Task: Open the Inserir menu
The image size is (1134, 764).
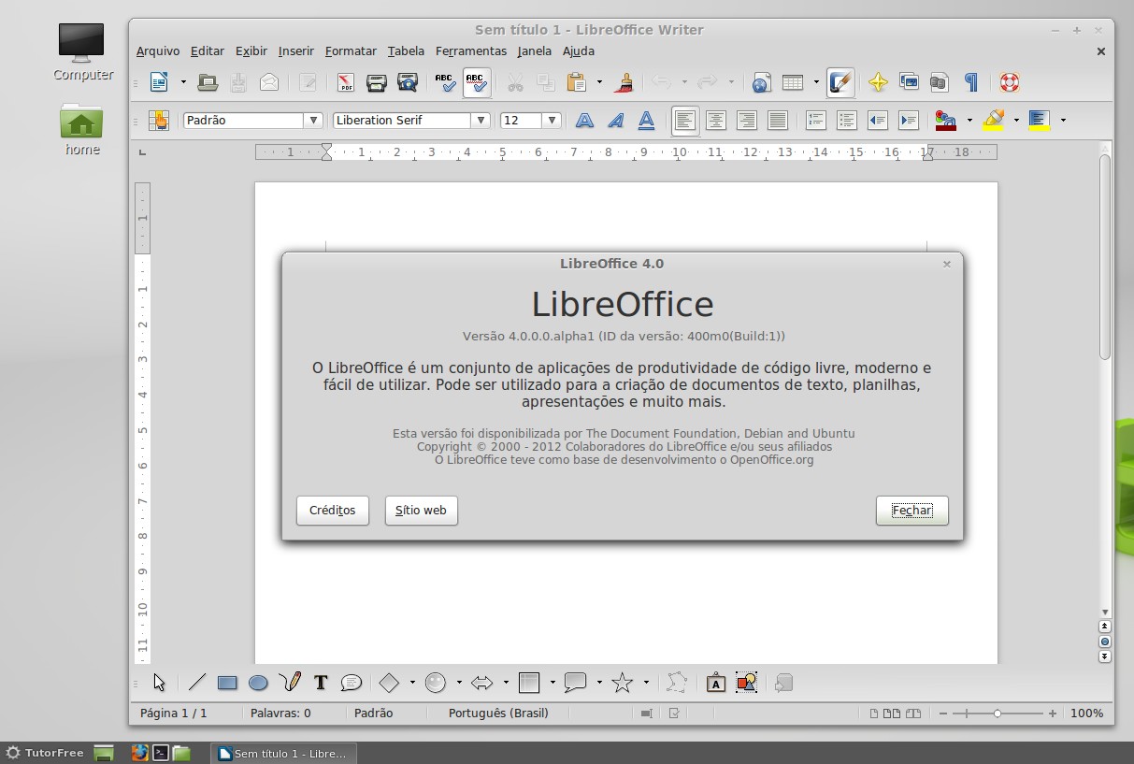Action: click(x=296, y=51)
